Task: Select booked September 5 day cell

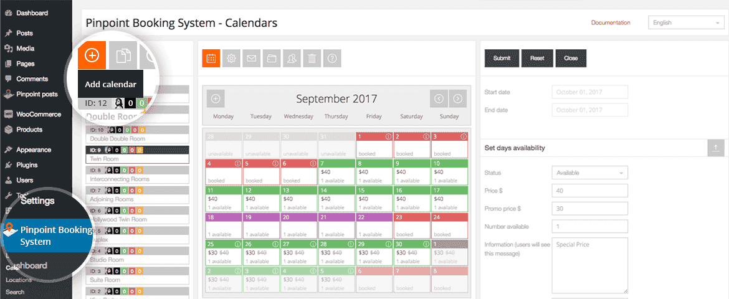Action: point(261,172)
